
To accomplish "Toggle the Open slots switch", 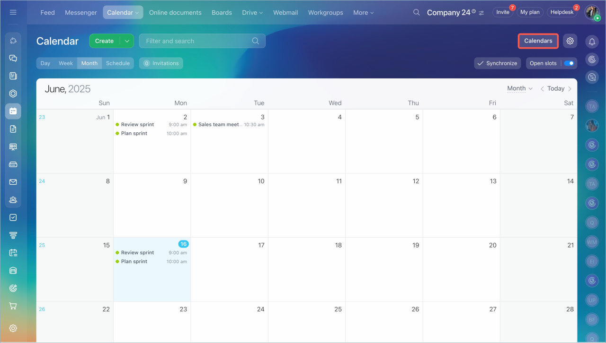I will (x=569, y=63).
